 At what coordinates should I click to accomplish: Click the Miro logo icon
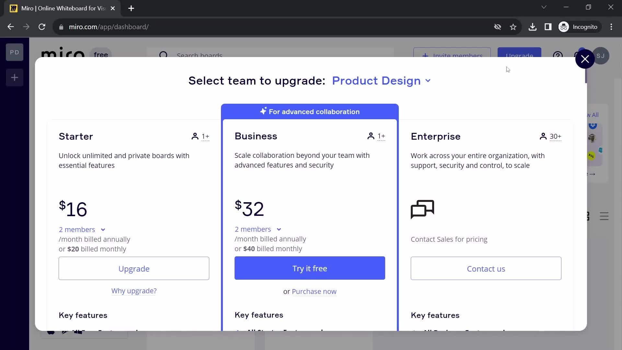pyautogui.click(x=63, y=54)
